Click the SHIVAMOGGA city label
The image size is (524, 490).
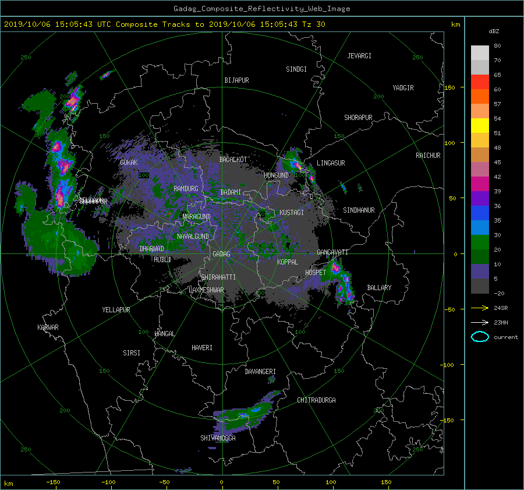pos(218,438)
